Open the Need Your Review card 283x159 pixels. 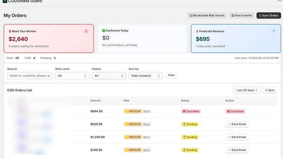49,39
